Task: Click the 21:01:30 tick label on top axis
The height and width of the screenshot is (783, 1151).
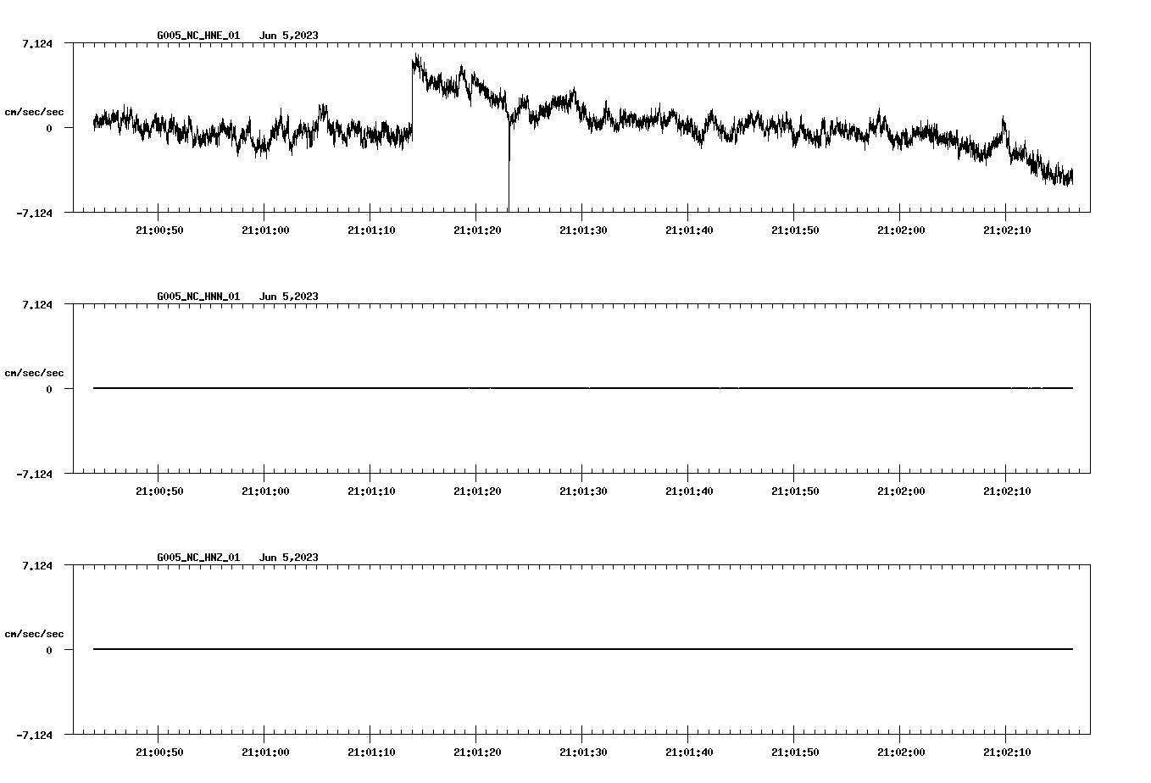Action: 581,228
